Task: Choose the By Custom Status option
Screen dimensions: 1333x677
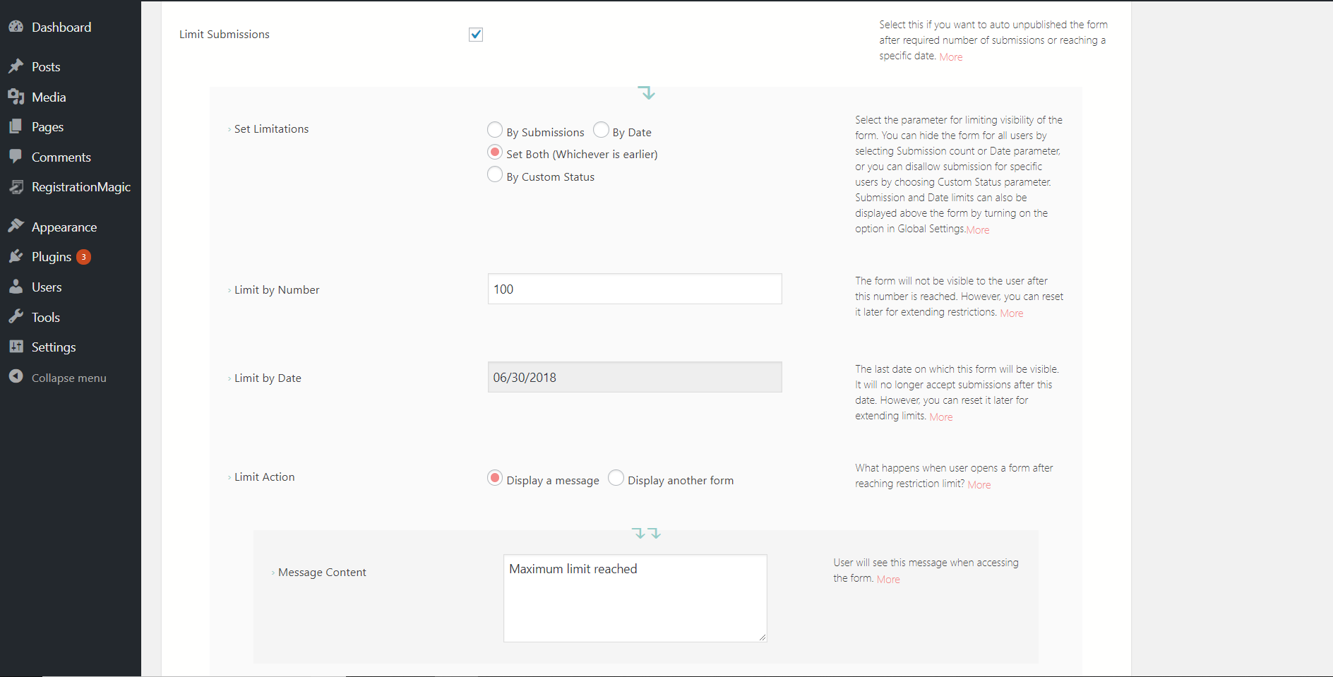Action: pyautogui.click(x=495, y=174)
